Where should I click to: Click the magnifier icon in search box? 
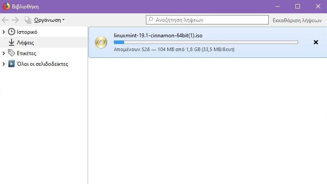point(150,20)
